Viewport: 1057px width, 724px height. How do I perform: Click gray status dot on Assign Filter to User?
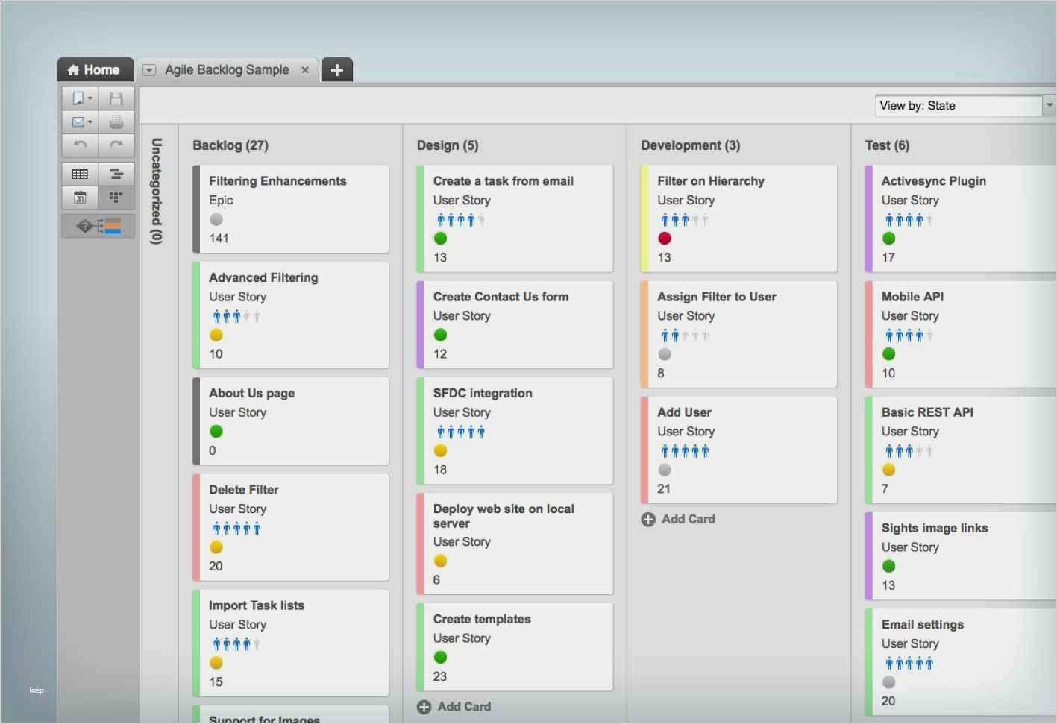coord(665,354)
